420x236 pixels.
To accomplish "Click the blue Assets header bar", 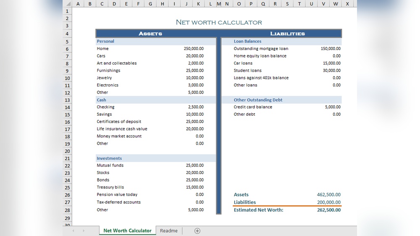I will (x=150, y=34).
